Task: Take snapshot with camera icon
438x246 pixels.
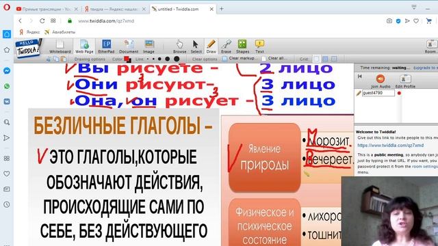Action: coord(389,21)
